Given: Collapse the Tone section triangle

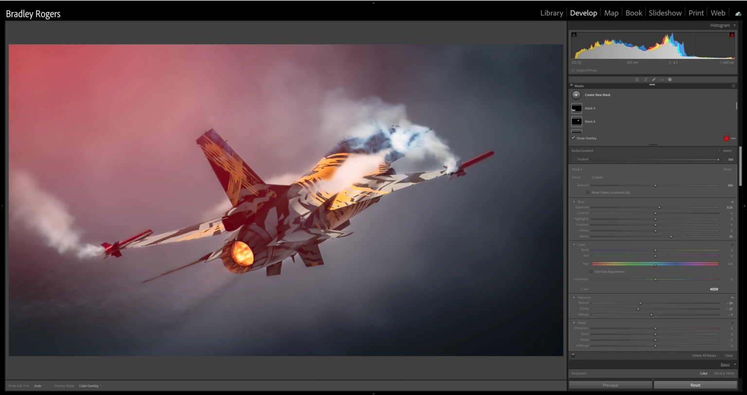Looking at the screenshot, I should 574,202.
